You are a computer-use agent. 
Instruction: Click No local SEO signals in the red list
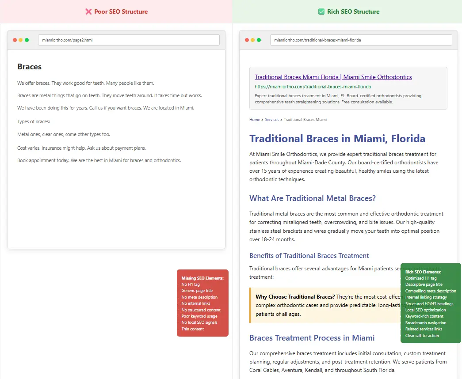[199, 322]
